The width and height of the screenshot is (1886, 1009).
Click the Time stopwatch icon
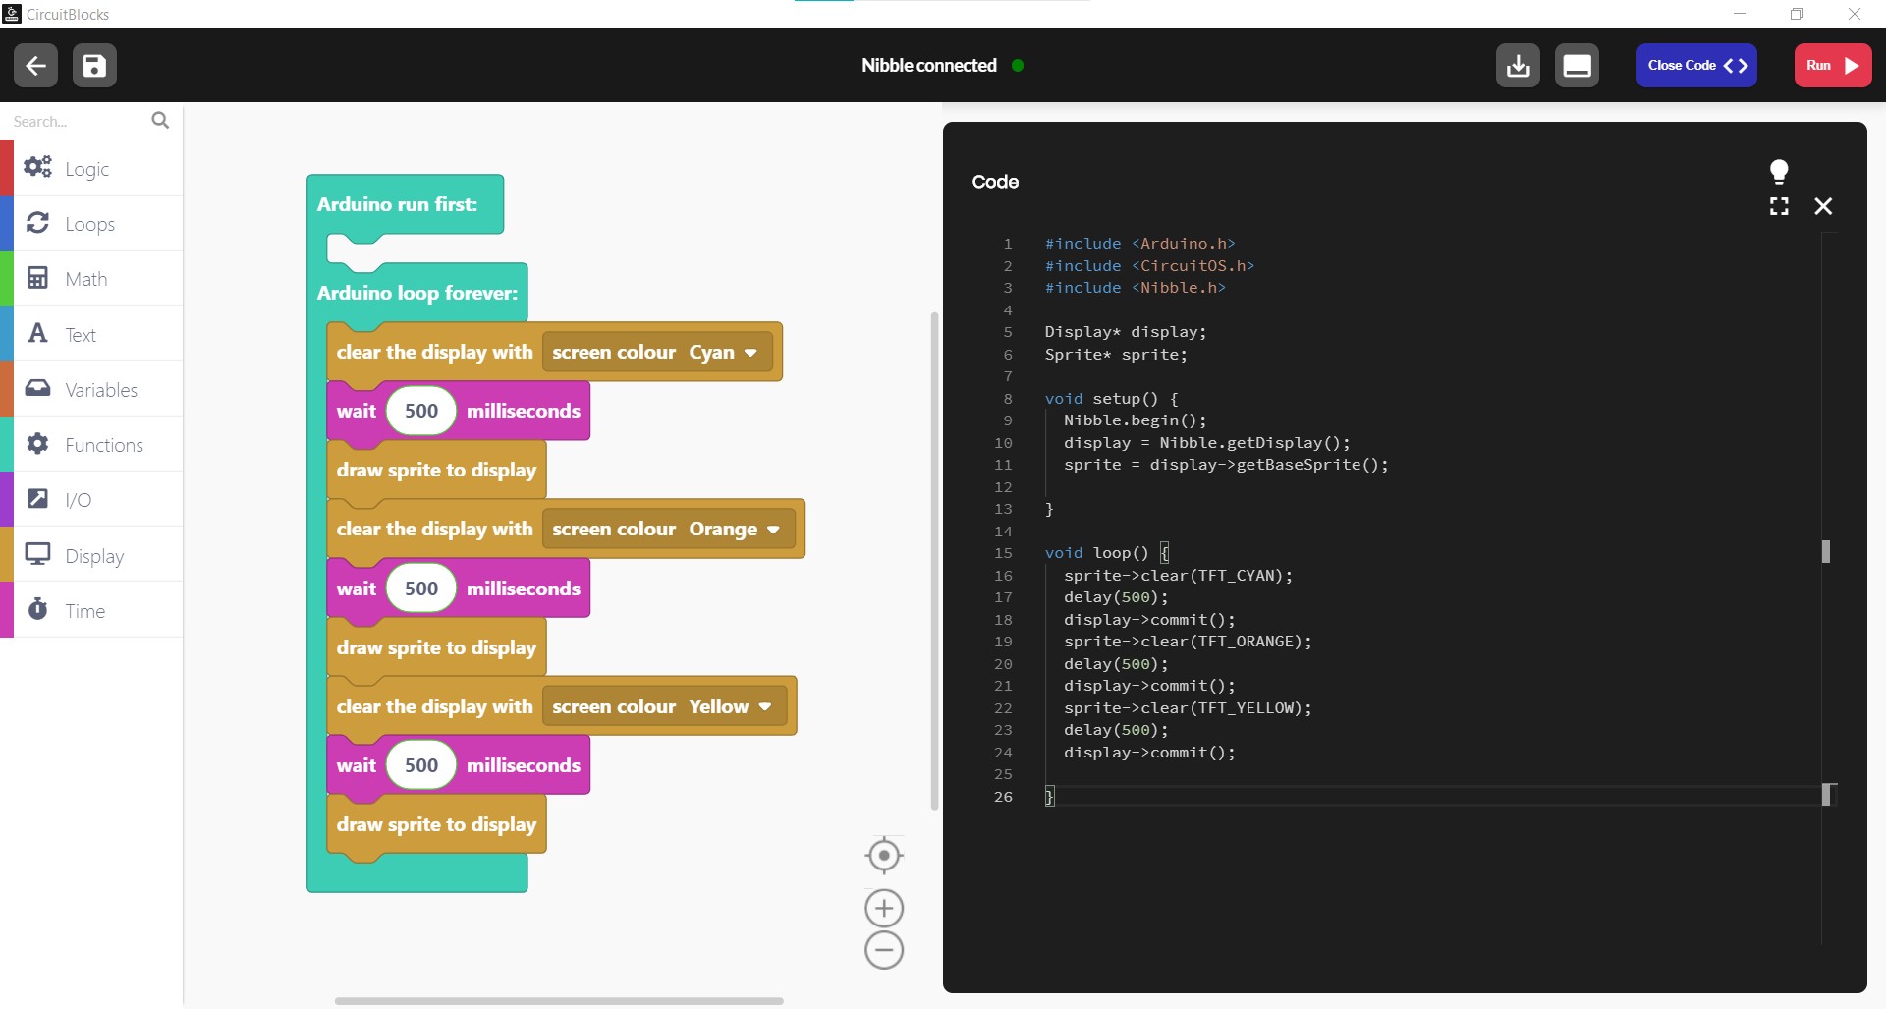[37, 609]
